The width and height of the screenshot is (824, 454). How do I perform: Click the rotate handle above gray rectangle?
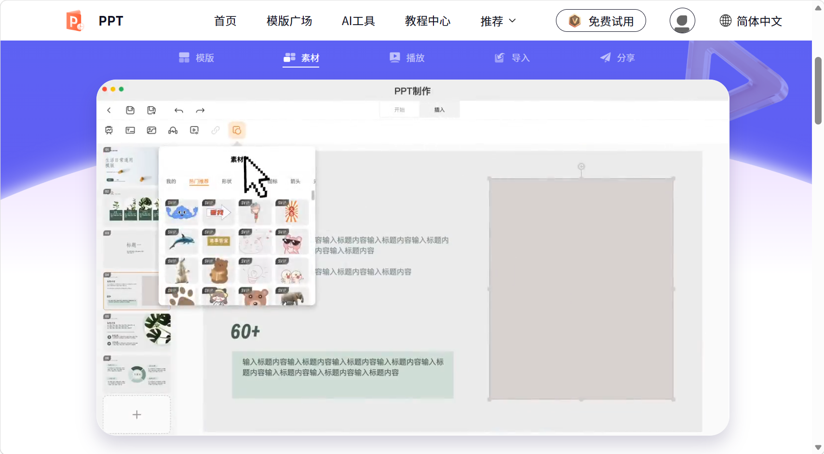click(x=581, y=166)
